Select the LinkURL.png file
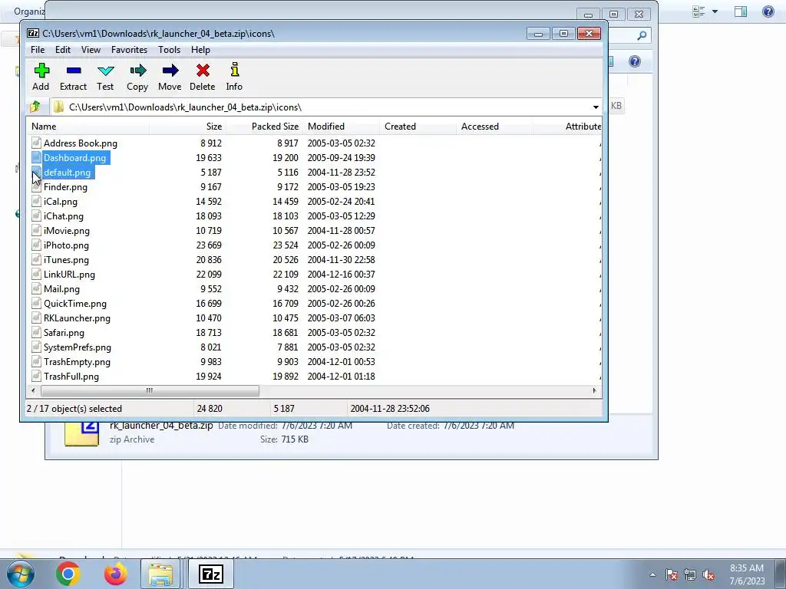The image size is (786, 589). [69, 275]
